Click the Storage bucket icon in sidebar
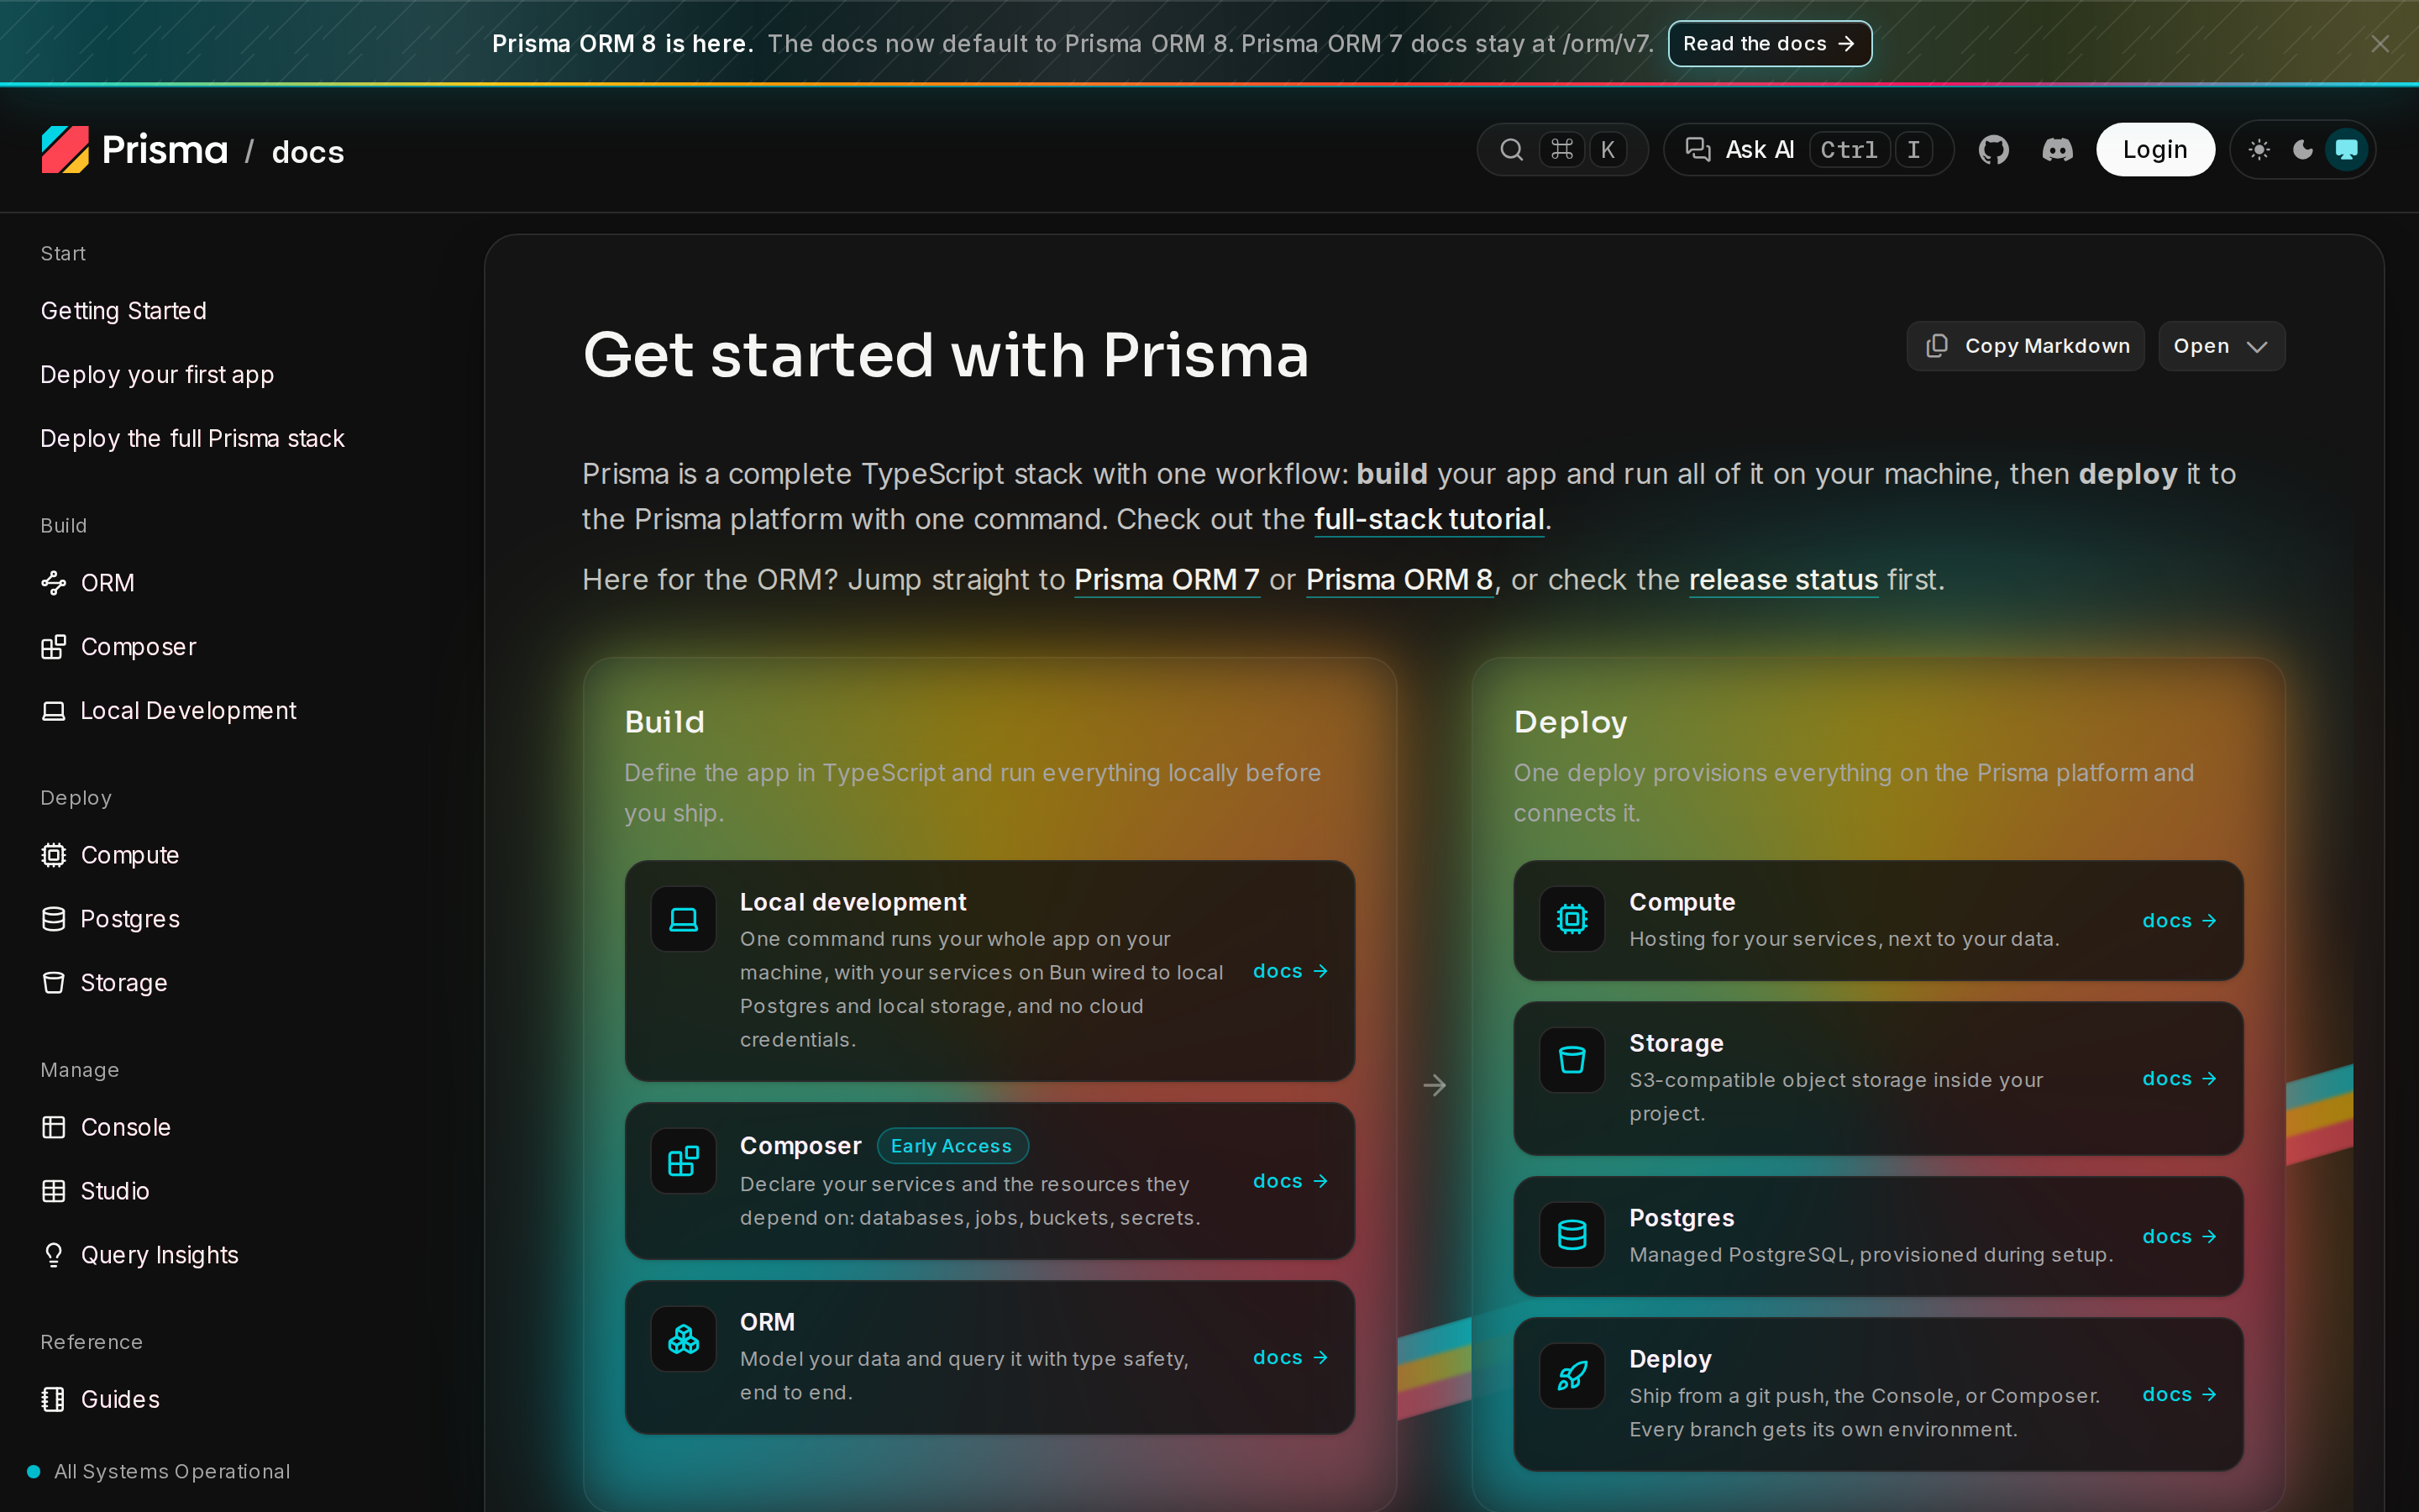This screenshot has width=2419, height=1512. tap(53, 983)
